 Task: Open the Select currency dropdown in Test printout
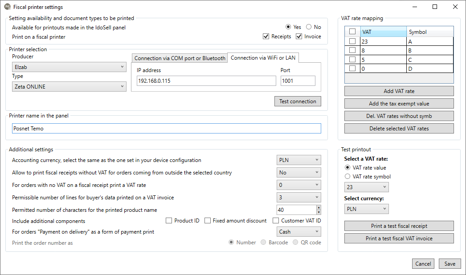click(x=367, y=209)
